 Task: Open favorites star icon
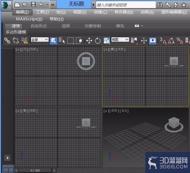tap(184, 5)
